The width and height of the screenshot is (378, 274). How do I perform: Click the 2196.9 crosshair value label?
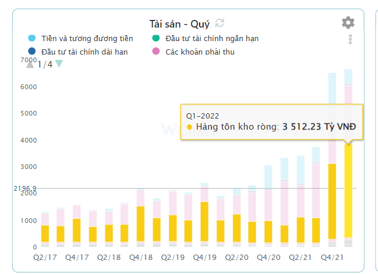25,188
